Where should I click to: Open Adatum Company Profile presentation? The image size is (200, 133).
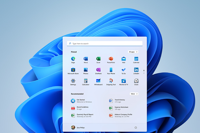click(x=121, y=115)
